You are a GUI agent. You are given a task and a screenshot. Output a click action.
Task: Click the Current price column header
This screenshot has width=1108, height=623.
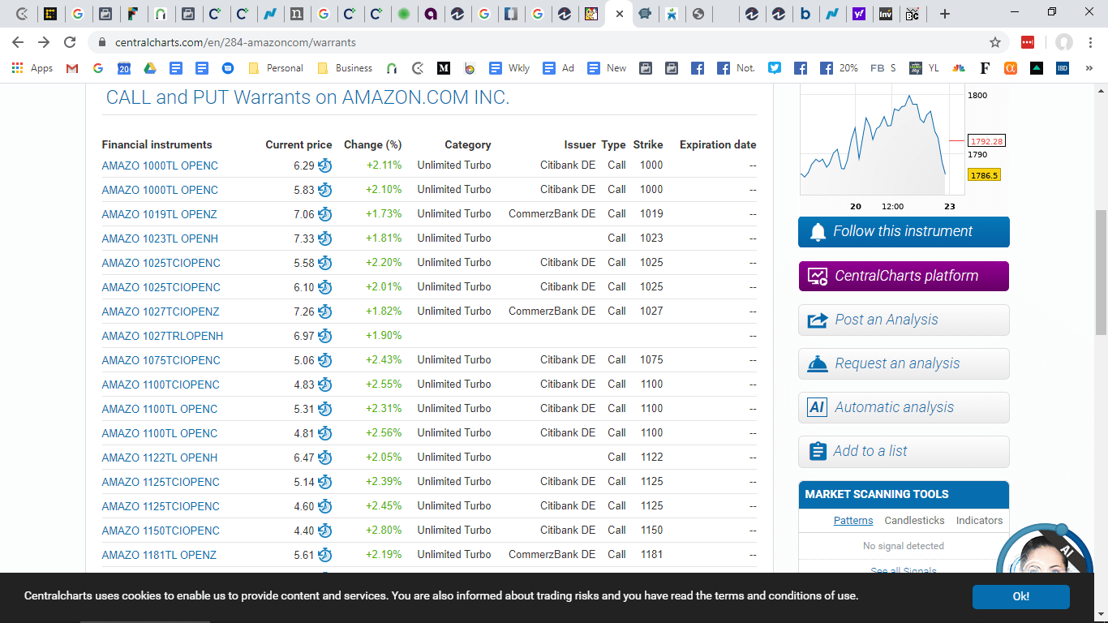pyautogui.click(x=298, y=144)
